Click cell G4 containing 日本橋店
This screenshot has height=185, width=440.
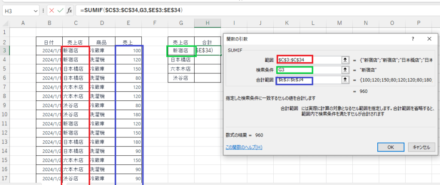[x=181, y=60]
